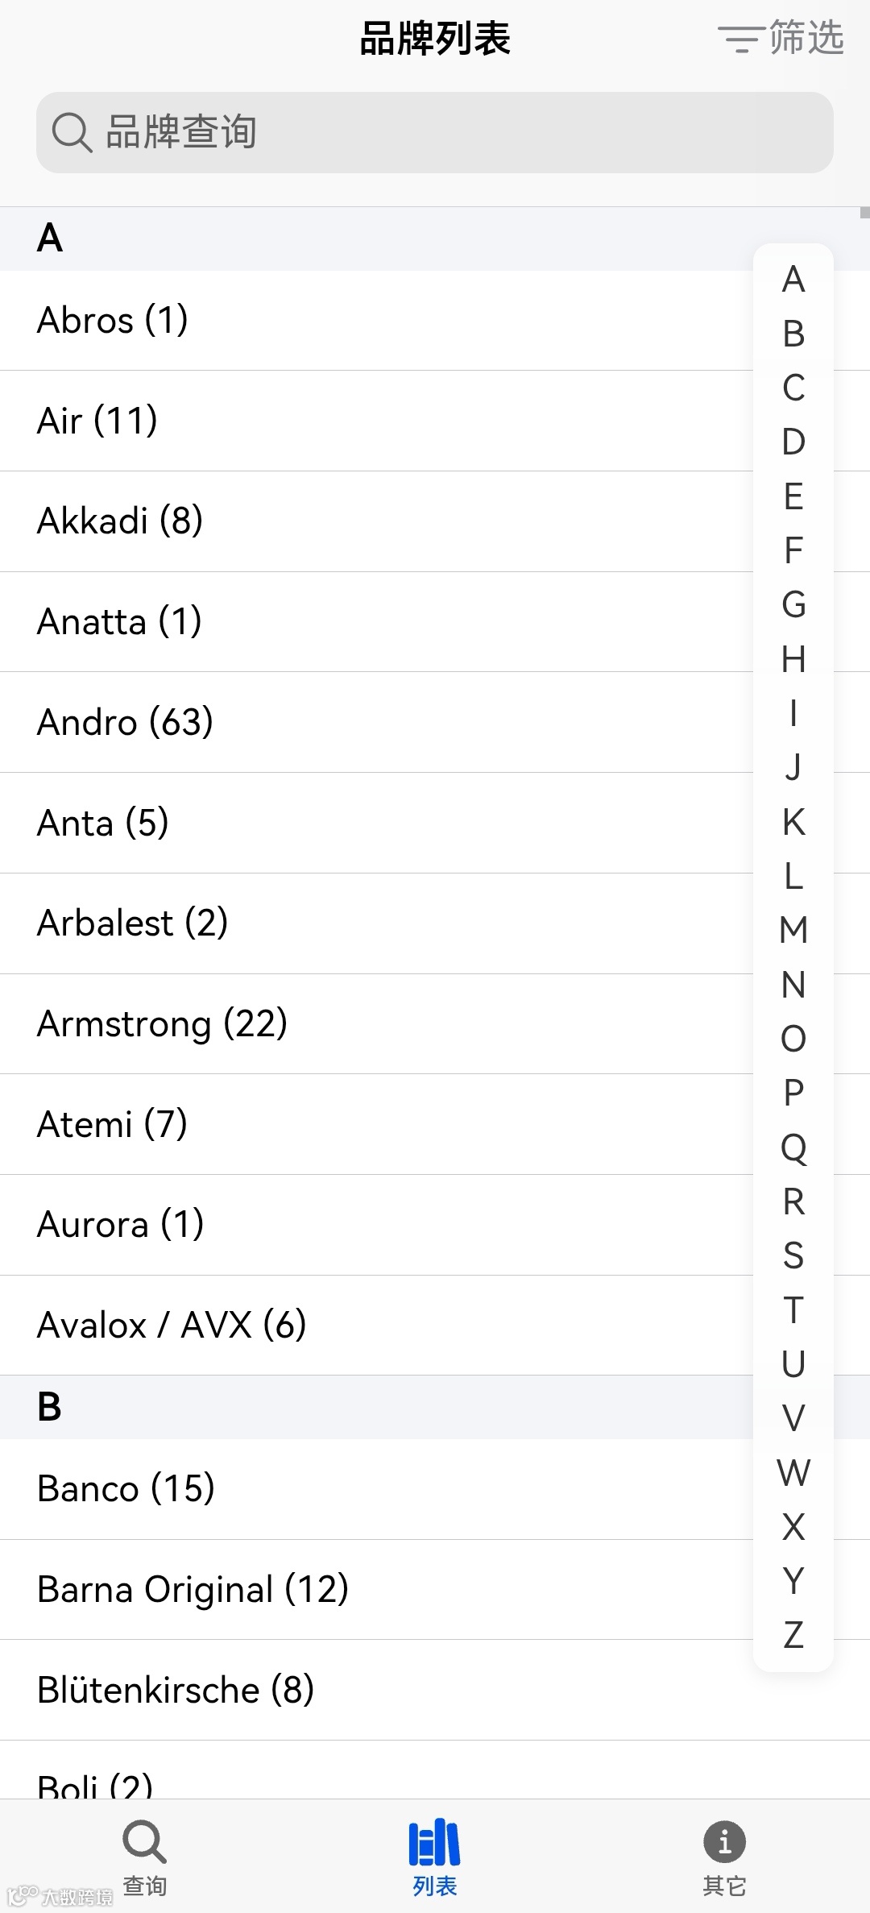Jump to letter S in index
This screenshot has width=870, height=1913.
click(x=793, y=1255)
